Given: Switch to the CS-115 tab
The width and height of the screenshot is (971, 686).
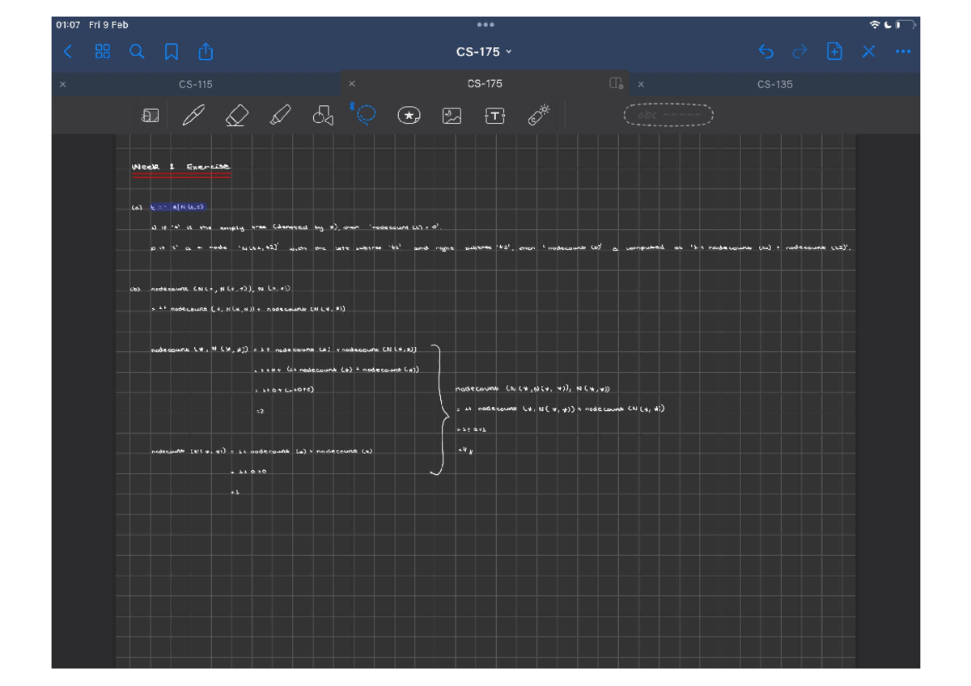Looking at the screenshot, I should click(196, 84).
